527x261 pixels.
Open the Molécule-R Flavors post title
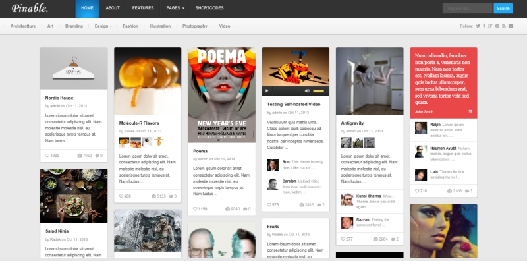click(139, 123)
